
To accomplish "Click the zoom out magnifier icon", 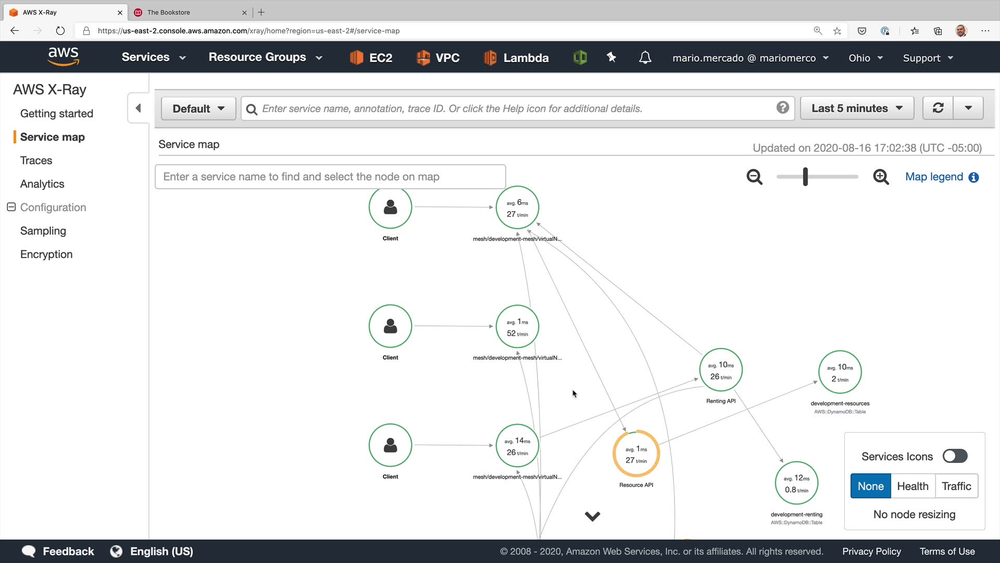I will pyautogui.click(x=754, y=177).
